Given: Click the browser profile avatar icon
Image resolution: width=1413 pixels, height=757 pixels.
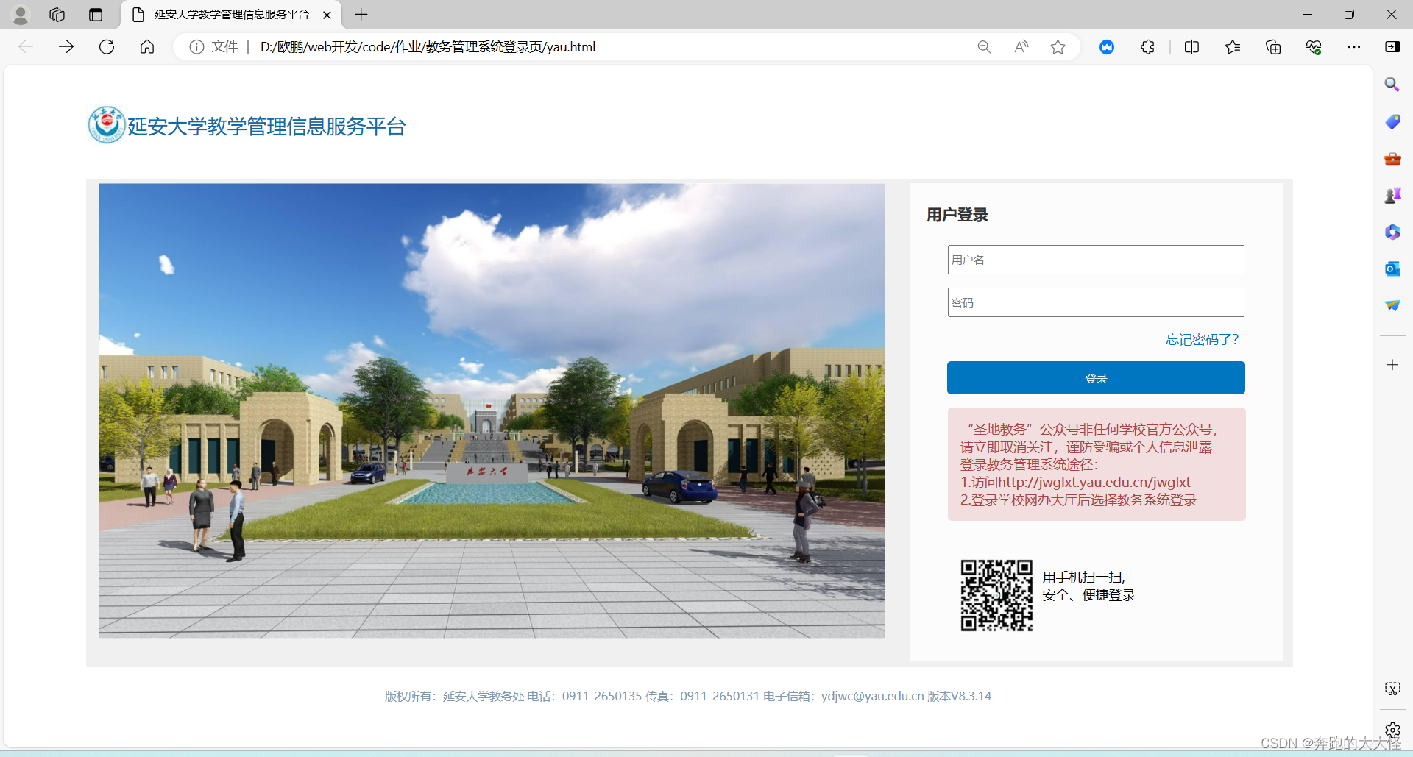Looking at the screenshot, I should (x=21, y=15).
